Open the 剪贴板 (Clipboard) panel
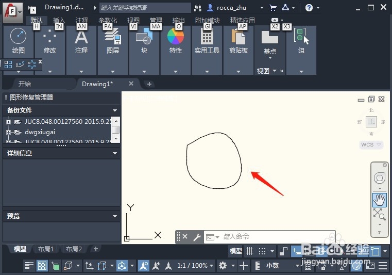Image resolution: width=392 pixels, height=275 pixels. [x=238, y=50]
